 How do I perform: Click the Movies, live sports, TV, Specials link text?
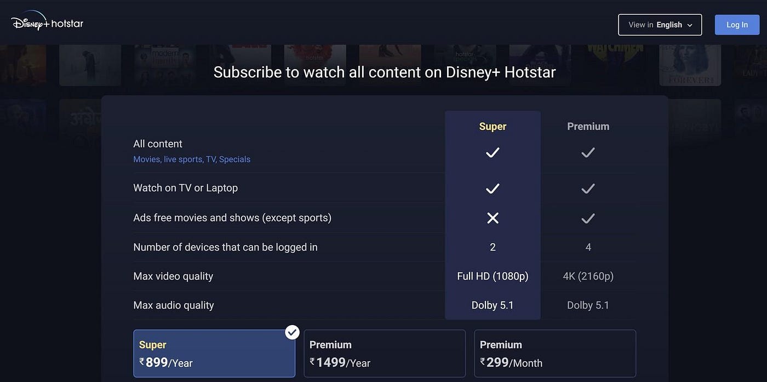click(x=192, y=159)
